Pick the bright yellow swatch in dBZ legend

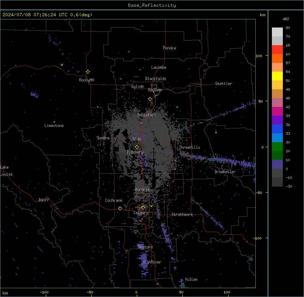pyautogui.click(x=277, y=76)
